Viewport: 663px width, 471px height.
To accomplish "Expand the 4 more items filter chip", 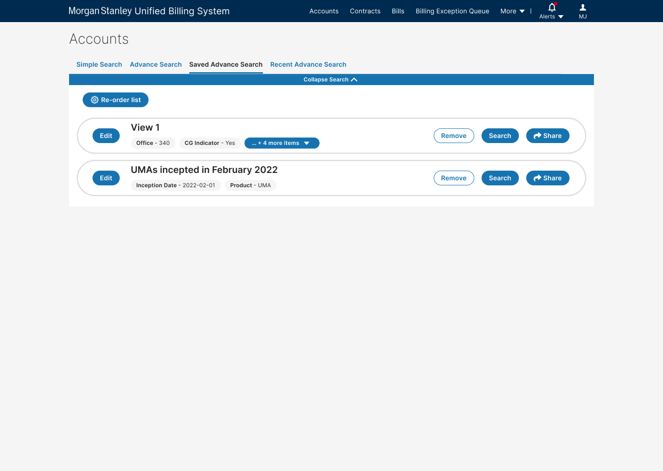I will [x=282, y=143].
